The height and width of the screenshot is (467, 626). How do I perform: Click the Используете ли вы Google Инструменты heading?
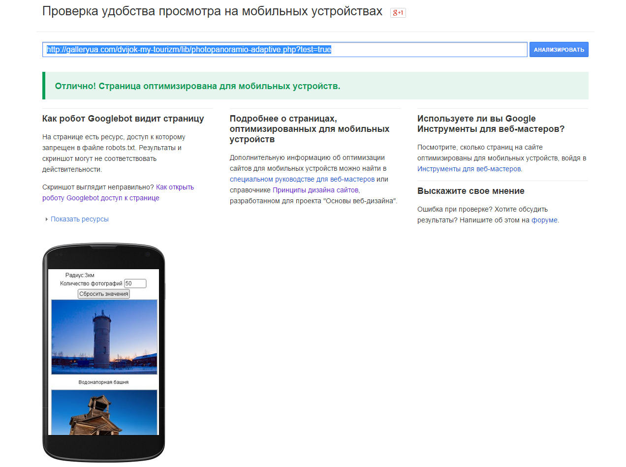click(491, 124)
